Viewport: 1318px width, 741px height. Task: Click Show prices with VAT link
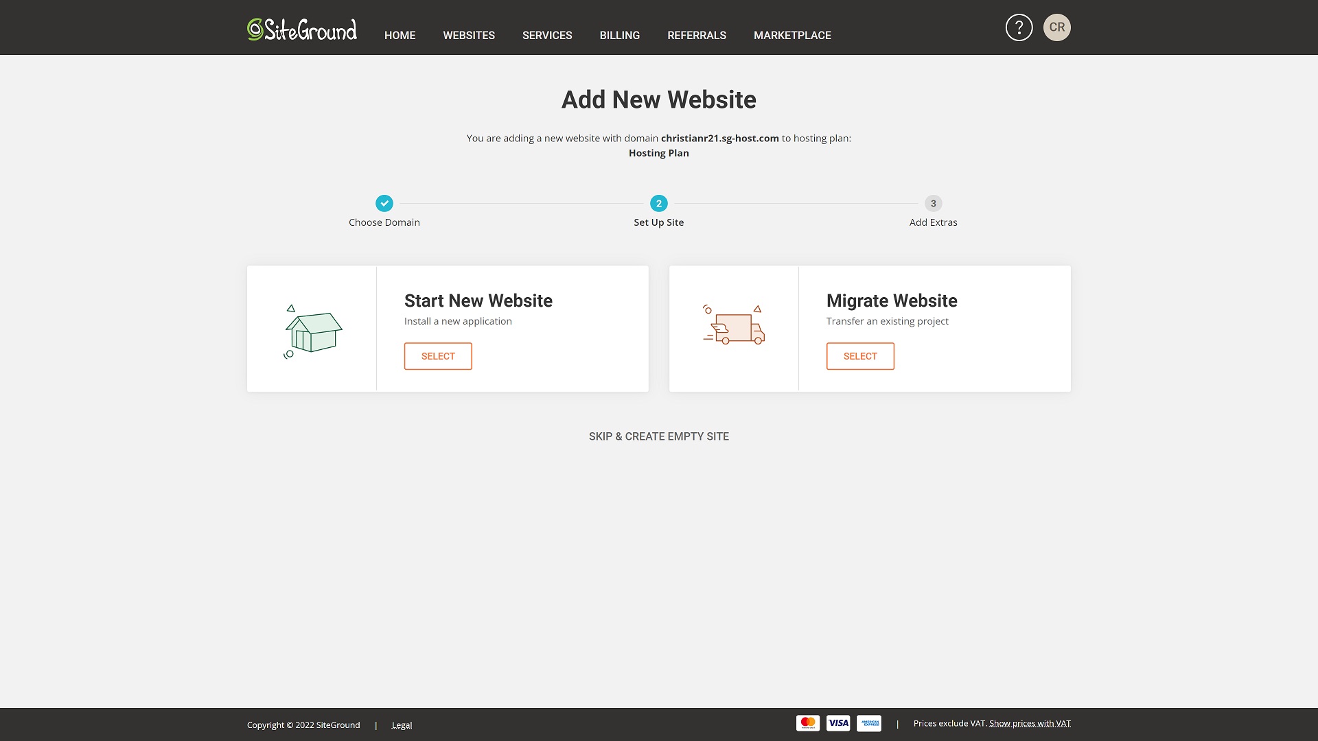(1030, 724)
